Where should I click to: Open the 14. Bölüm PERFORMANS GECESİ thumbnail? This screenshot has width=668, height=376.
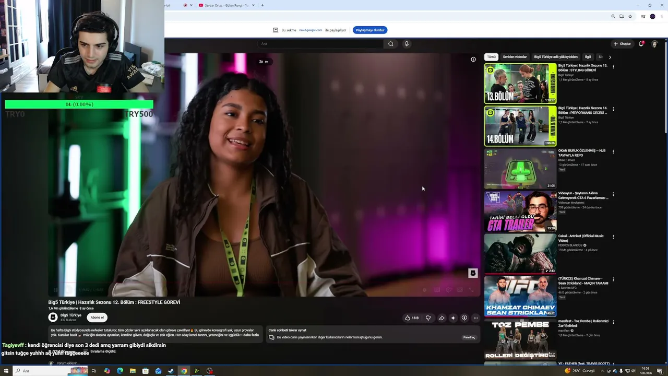pos(520,126)
